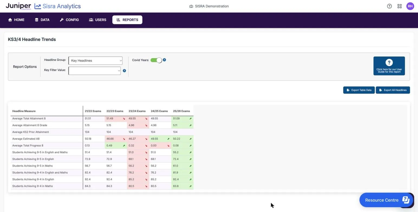Open the Resource Centre chat widget

tap(387, 200)
